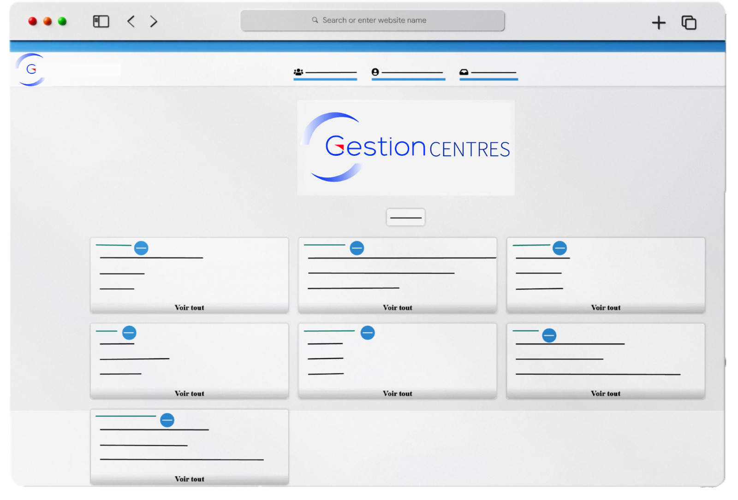Viewport: 738px width, 500px height.
Task: Minimize the window with the orange button
Action: pos(48,21)
